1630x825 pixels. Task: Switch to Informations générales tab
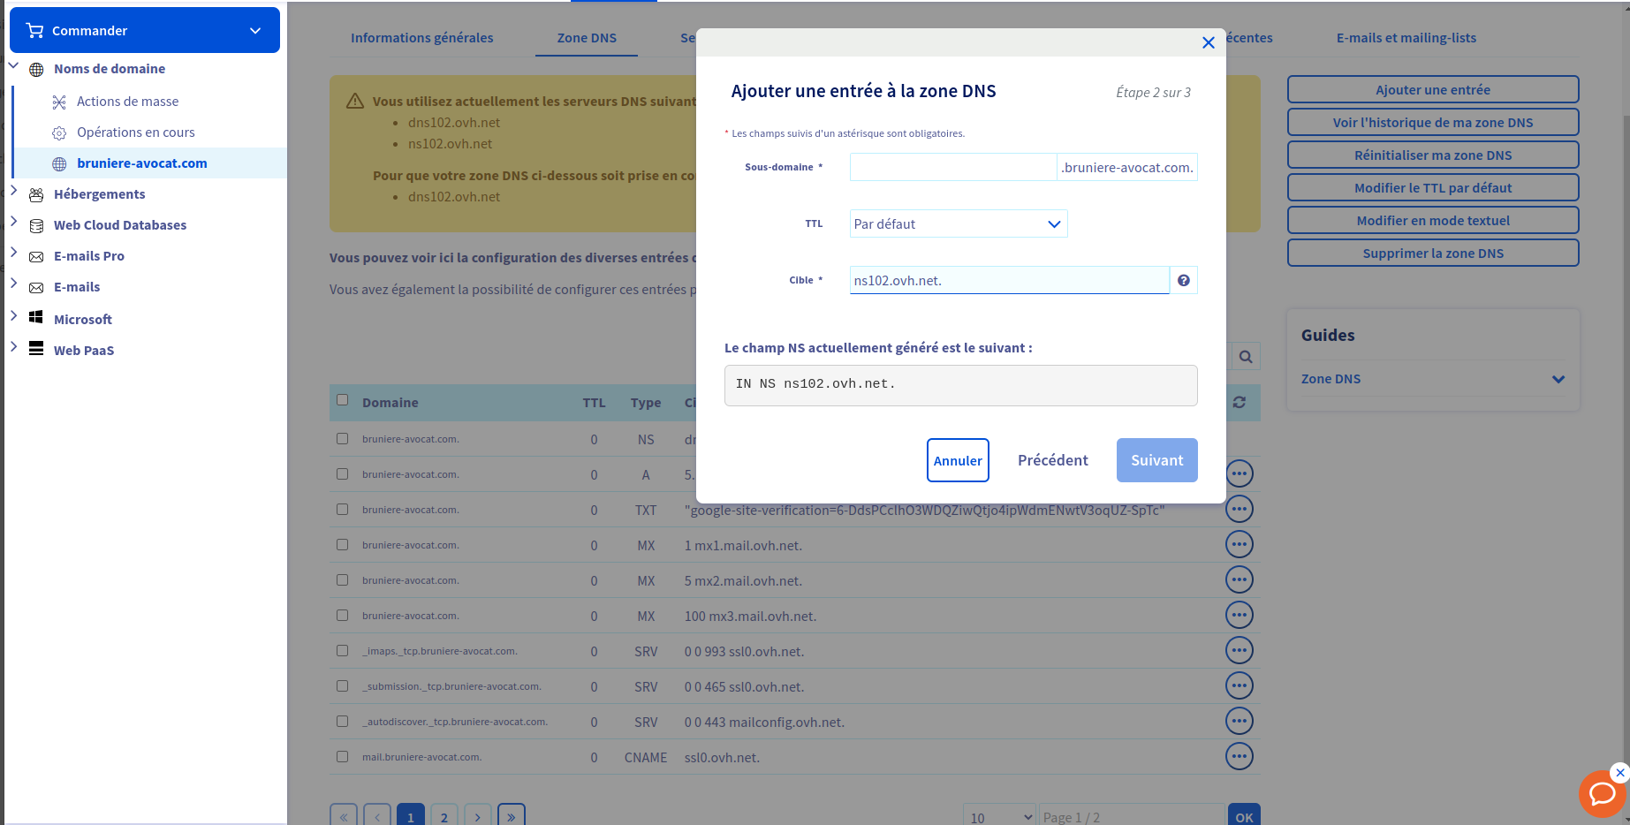pos(421,38)
